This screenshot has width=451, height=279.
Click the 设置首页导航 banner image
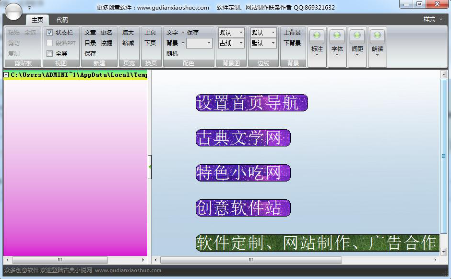[251, 103]
